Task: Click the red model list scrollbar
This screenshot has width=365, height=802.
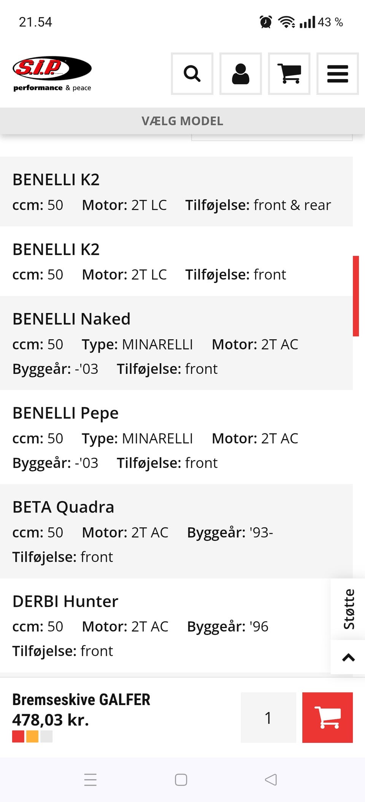Action: (x=356, y=296)
